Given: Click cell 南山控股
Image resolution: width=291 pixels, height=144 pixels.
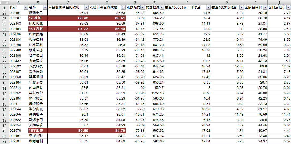Looking at the screenshot, I should click(x=38, y=88).
